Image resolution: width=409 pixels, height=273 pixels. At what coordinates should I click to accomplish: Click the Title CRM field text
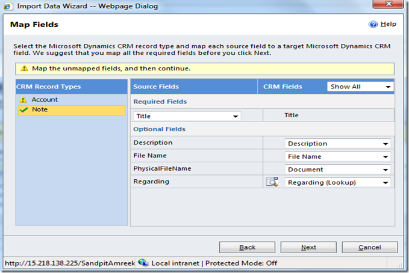click(292, 115)
